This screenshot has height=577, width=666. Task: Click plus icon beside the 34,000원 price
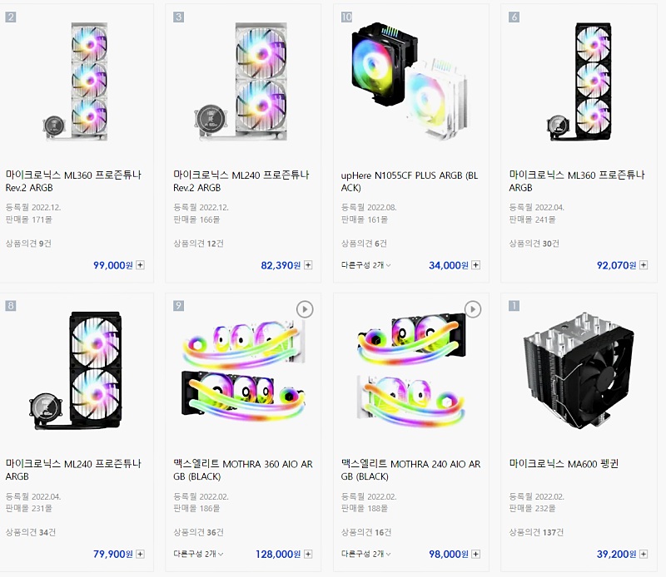tap(475, 265)
